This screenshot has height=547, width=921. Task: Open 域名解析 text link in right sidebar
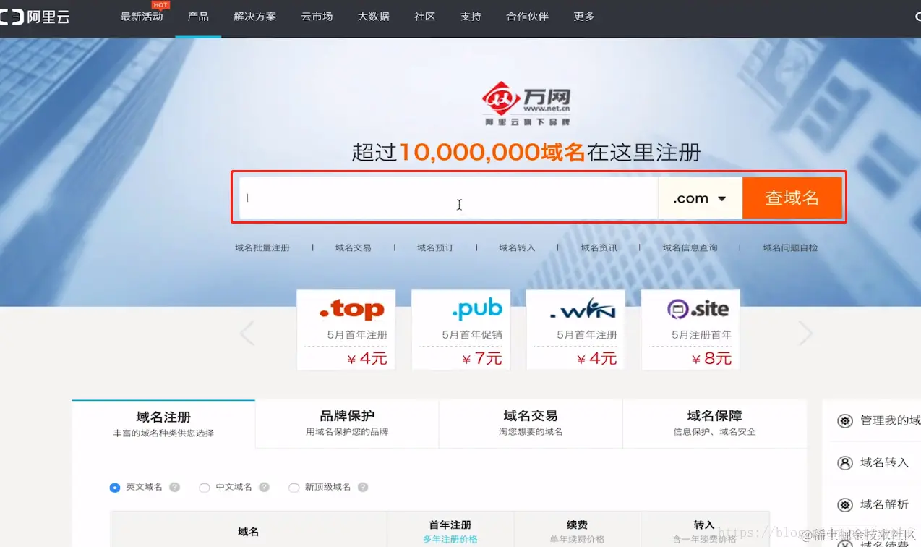coord(884,504)
